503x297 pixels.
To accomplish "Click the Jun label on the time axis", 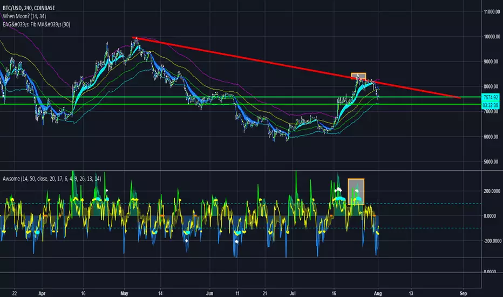I will pos(209,293).
